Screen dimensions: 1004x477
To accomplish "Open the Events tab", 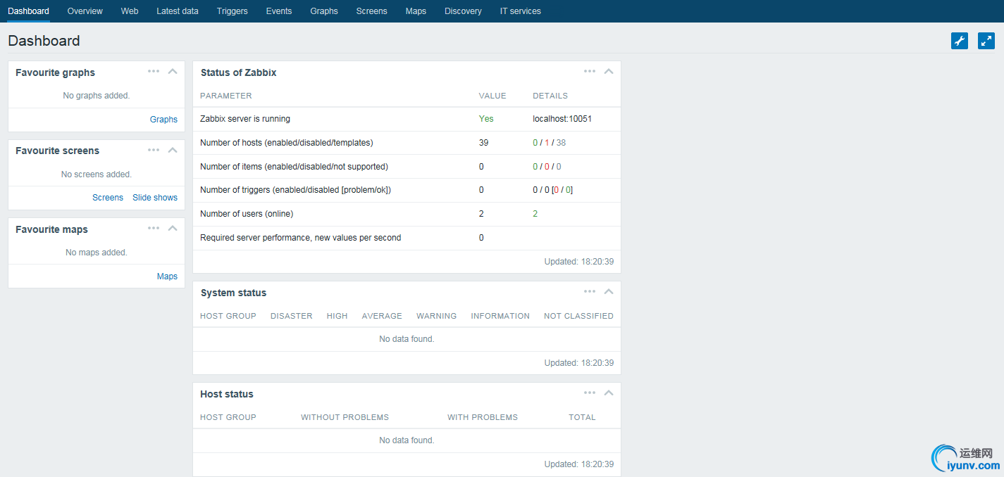I will coord(279,11).
